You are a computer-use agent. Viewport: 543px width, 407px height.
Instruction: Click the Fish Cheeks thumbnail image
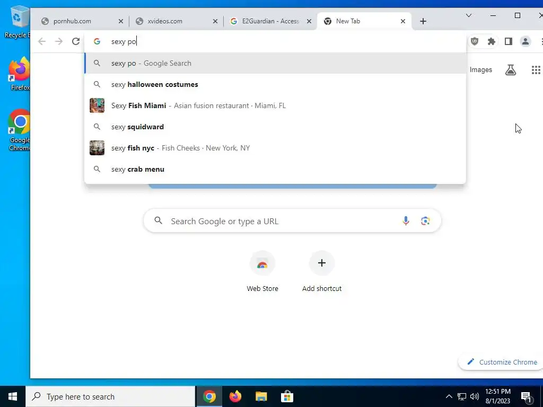pos(97,148)
